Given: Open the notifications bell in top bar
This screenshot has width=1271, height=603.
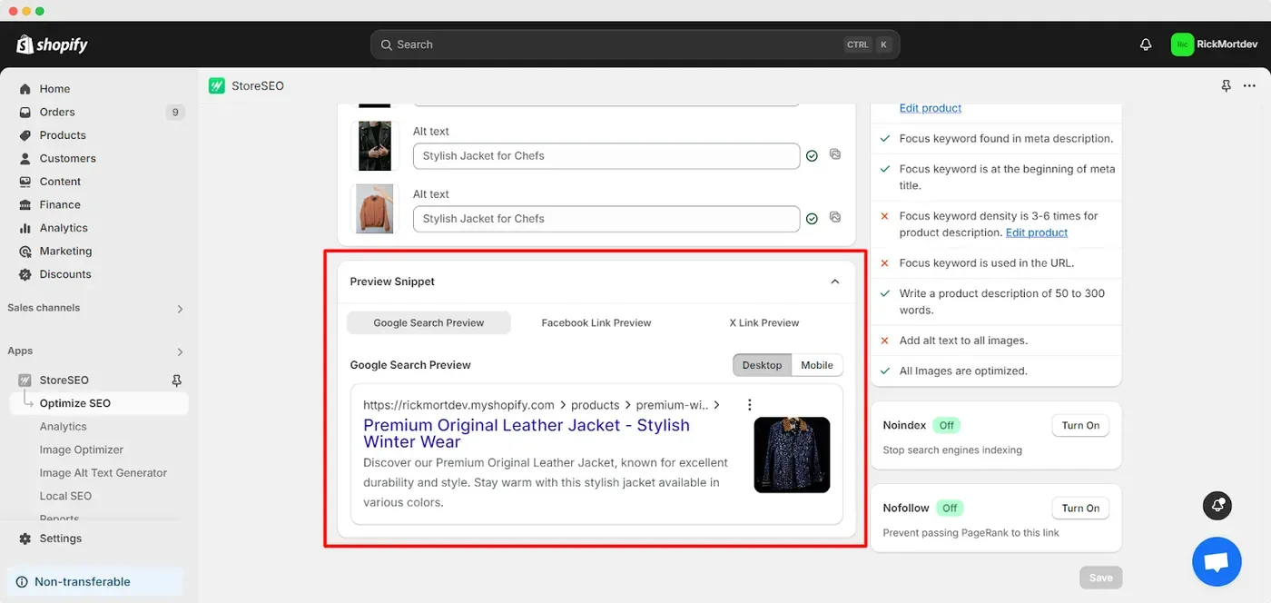Looking at the screenshot, I should (x=1146, y=44).
